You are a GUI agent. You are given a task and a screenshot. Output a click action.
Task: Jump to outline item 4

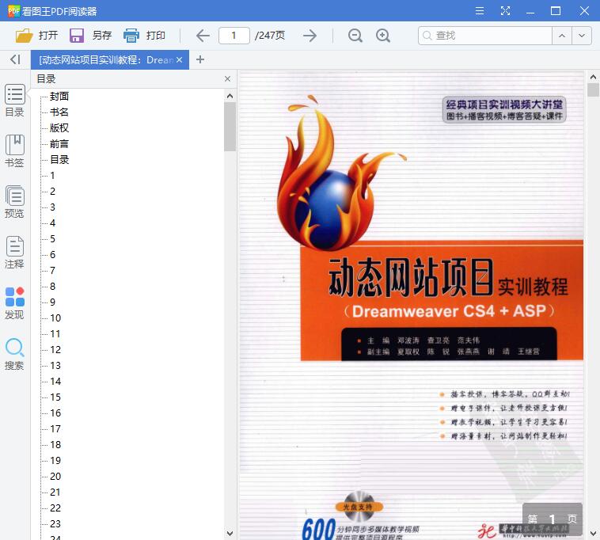pyautogui.click(x=53, y=222)
